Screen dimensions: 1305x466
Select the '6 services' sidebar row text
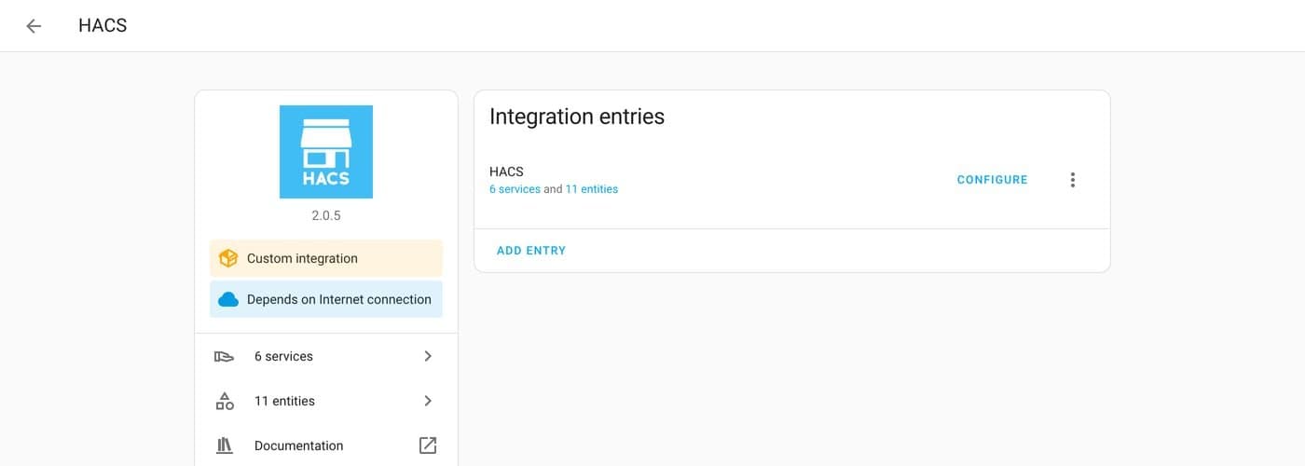(283, 356)
